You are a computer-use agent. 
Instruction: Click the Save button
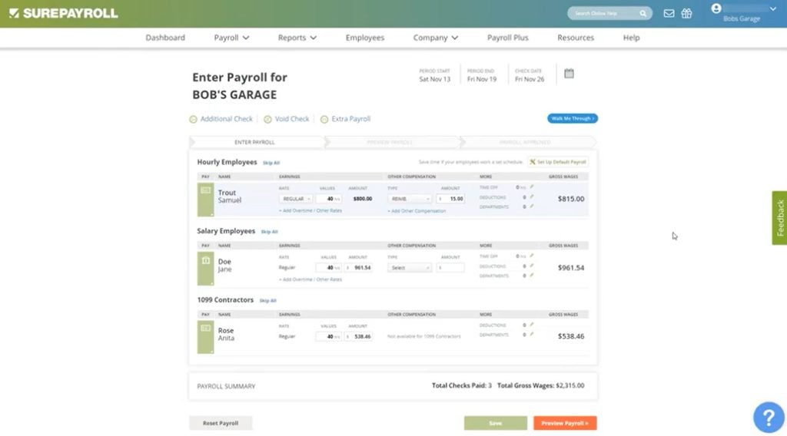tap(496, 423)
